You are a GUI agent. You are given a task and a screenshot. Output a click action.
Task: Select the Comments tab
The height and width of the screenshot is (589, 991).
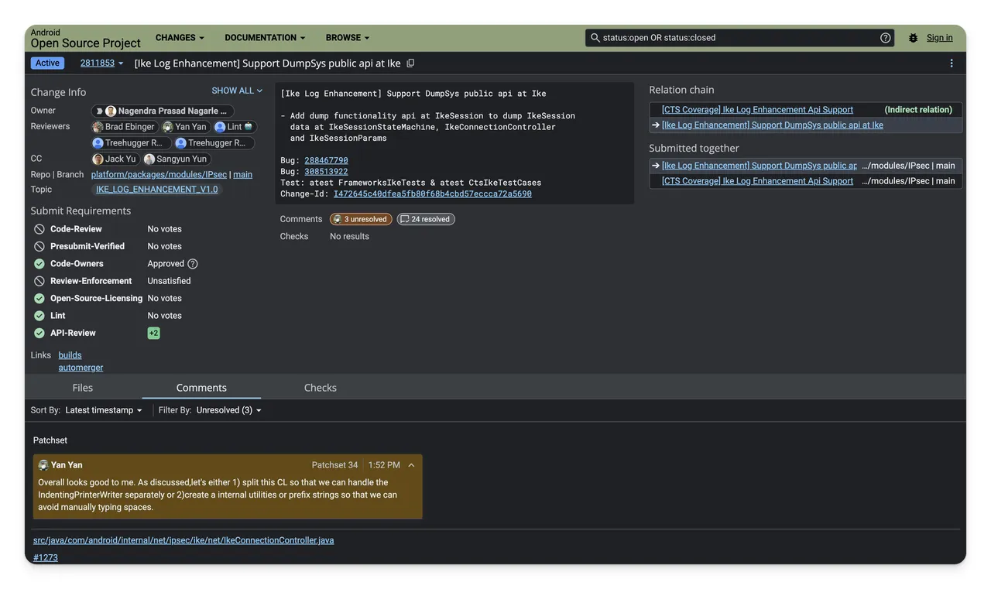(201, 388)
